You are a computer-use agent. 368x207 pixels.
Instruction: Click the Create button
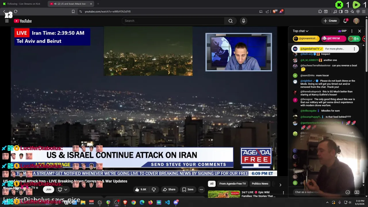tap(330, 21)
